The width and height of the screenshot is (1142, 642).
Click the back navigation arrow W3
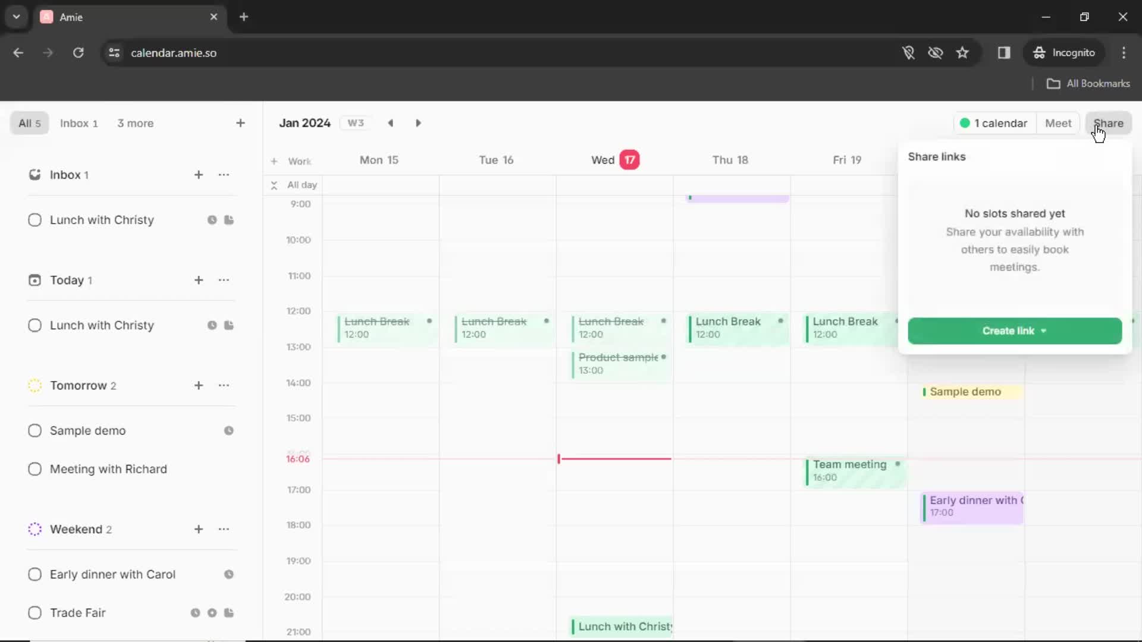[x=391, y=122]
